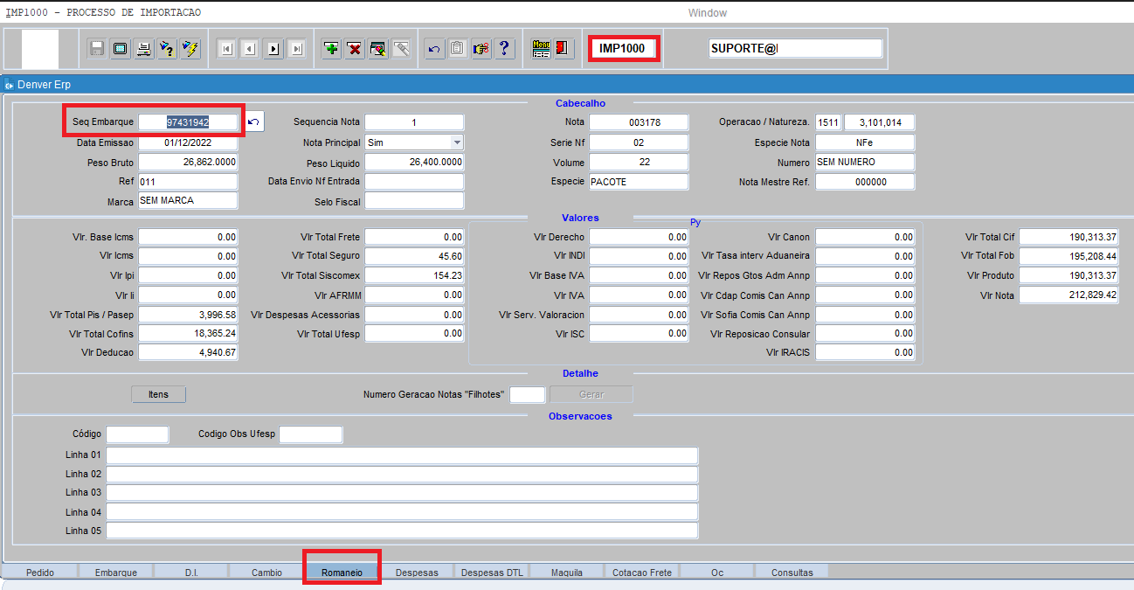Click the Itens button
This screenshot has height=590, width=1134.
pos(158,394)
